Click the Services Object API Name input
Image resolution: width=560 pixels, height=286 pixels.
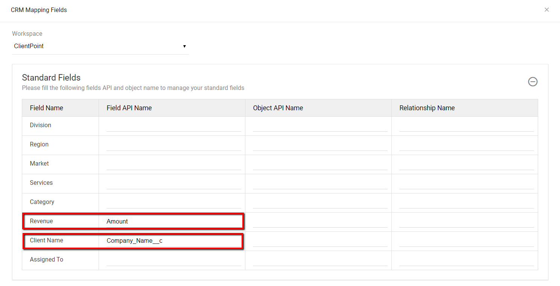point(320,183)
